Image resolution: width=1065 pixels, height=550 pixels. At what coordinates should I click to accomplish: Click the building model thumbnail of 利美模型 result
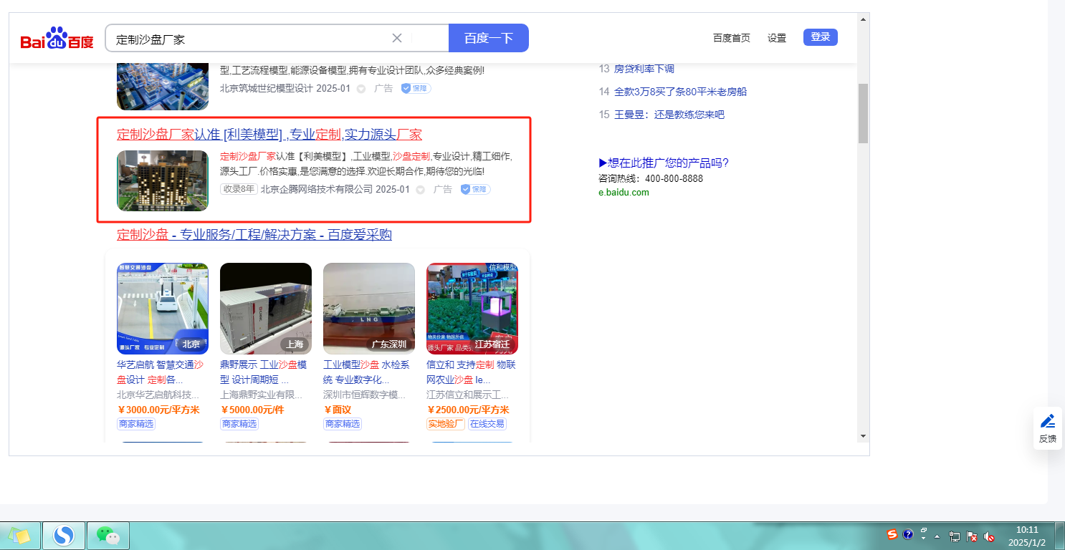point(163,180)
